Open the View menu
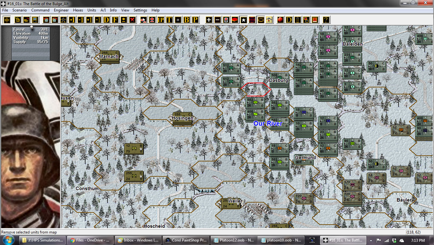This screenshot has height=245, width=434. click(x=125, y=10)
